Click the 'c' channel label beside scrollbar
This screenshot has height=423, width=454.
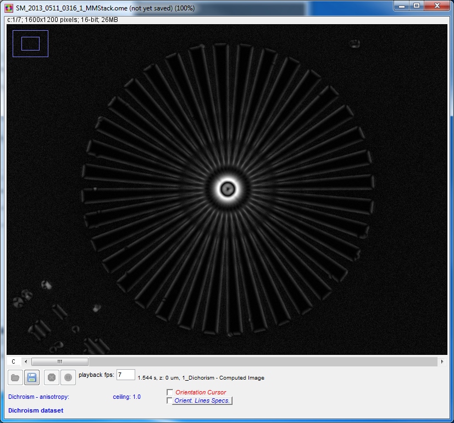[x=14, y=361]
